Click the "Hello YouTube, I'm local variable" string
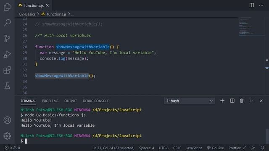Screen dimensions: 269x151 [x=113, y=53]
